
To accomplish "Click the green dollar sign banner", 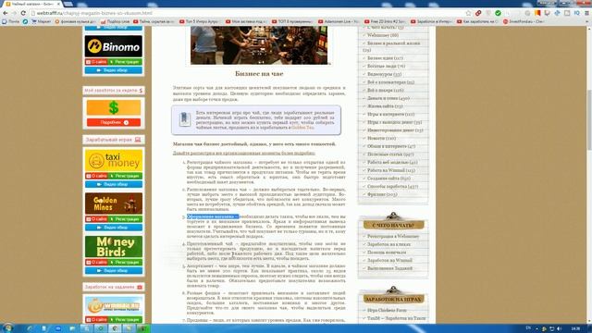I will 114,107.
